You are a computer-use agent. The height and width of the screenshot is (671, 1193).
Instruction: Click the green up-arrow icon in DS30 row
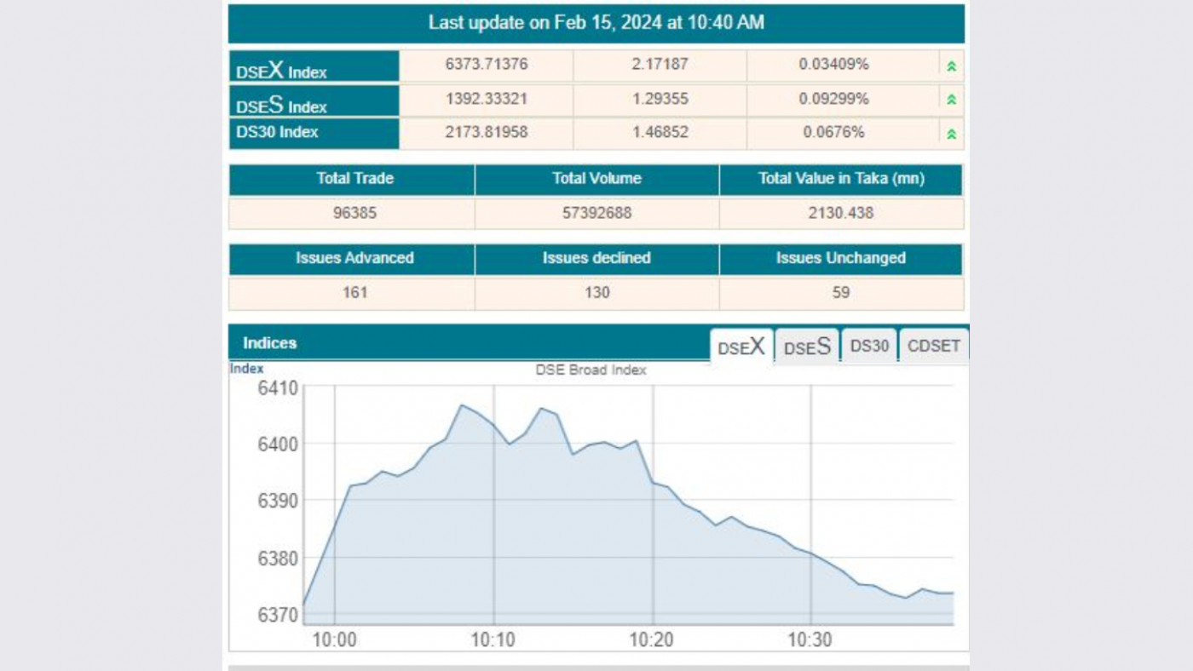(x=951, y=134)
